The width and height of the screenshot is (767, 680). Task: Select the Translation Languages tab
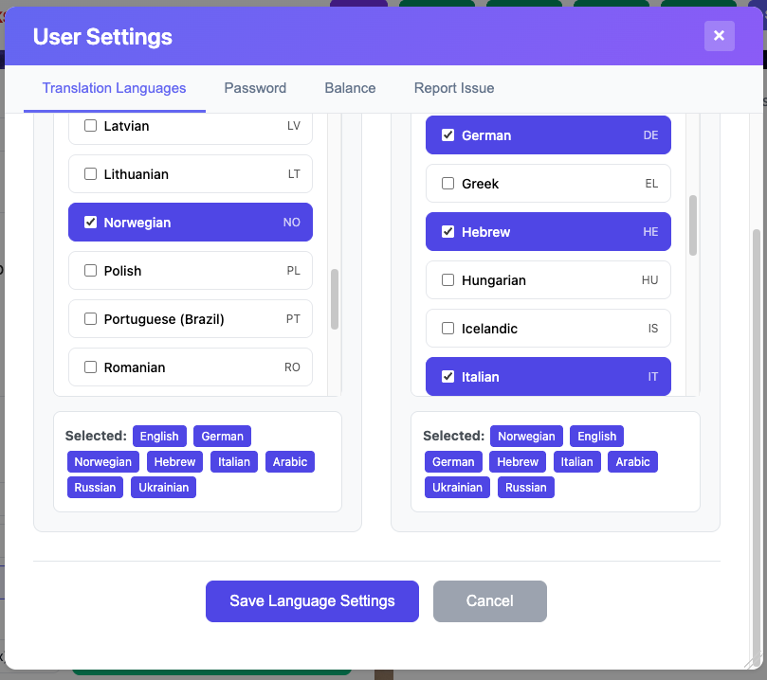point(114,88)
